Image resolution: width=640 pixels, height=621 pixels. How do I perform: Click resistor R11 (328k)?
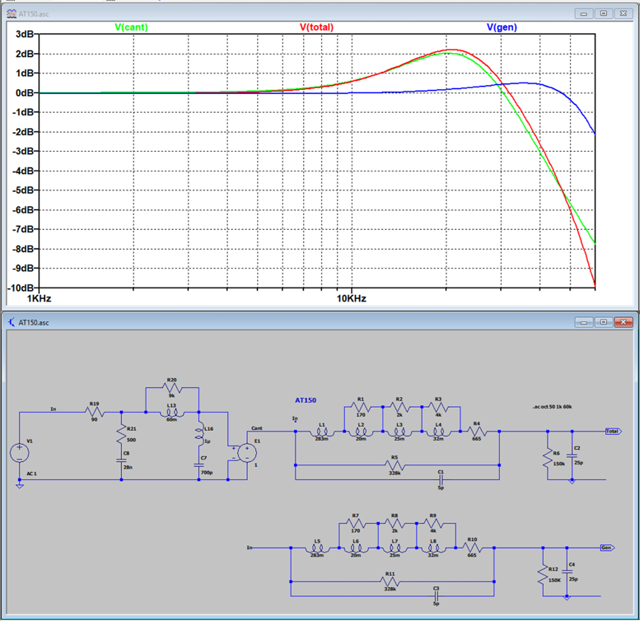390,582
